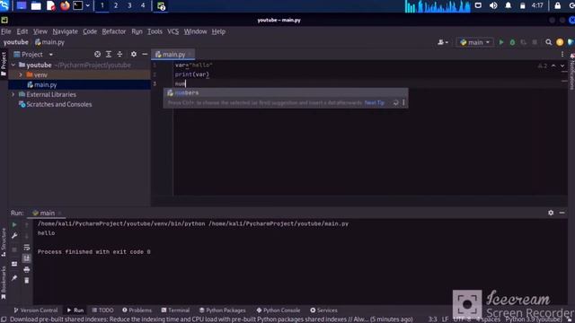Open the user account dropdown icon
The width and height of the screenshot is (575, 323).
pyautogui.click(x=443, y=42)
